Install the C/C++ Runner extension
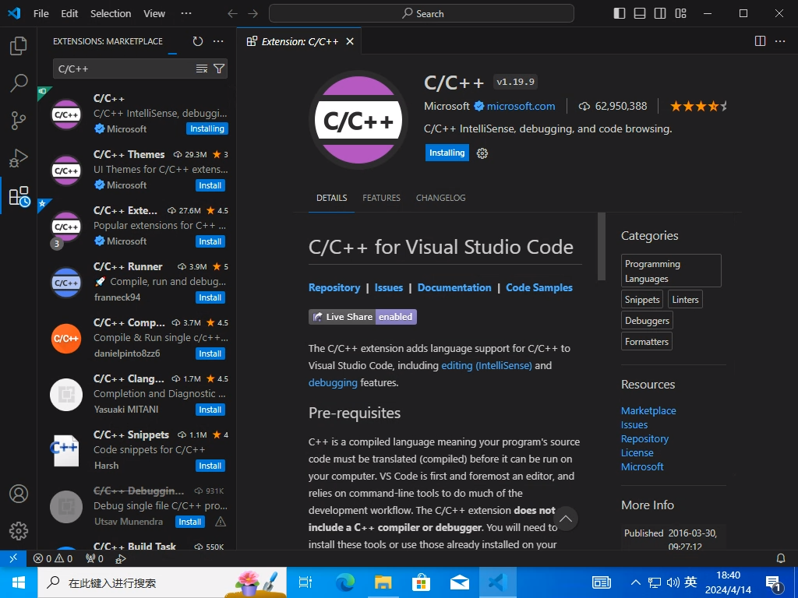The height and width of the screenshot is (598, 798). coord(210,297)
